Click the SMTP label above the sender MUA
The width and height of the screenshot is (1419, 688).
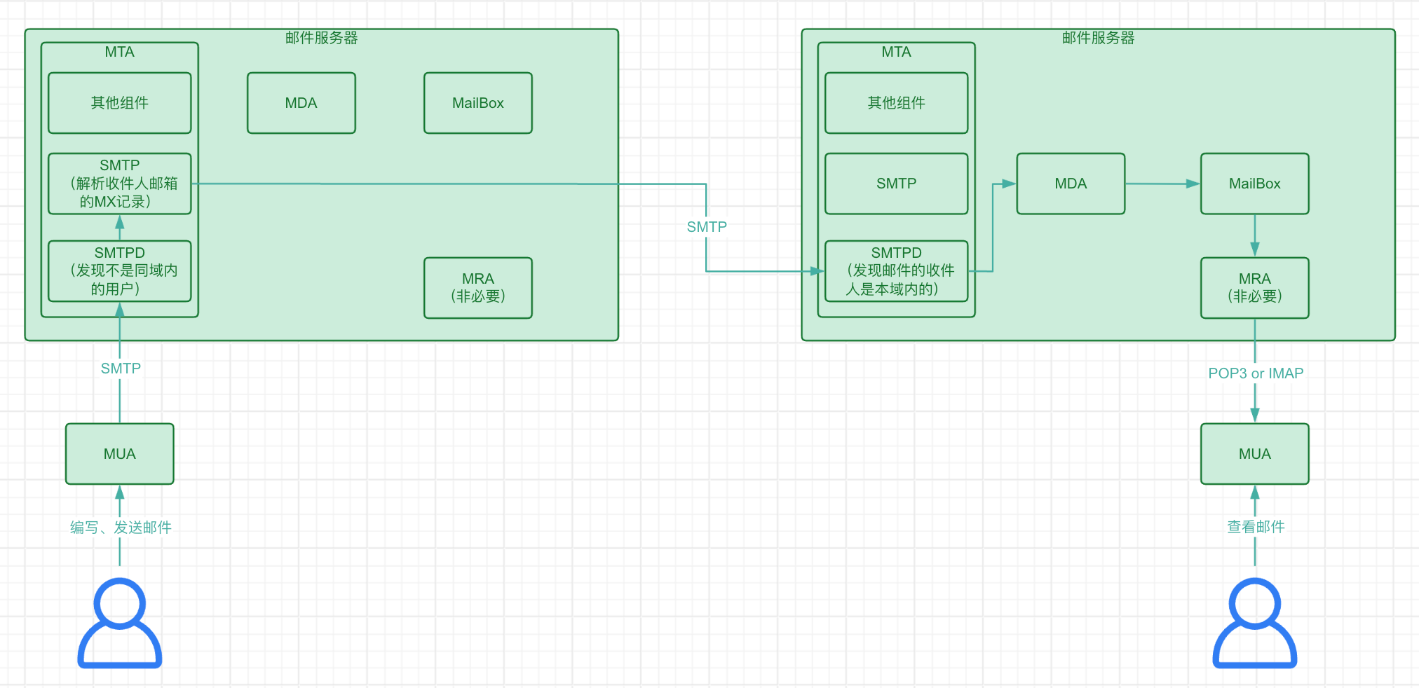click(x=121, y=369)
